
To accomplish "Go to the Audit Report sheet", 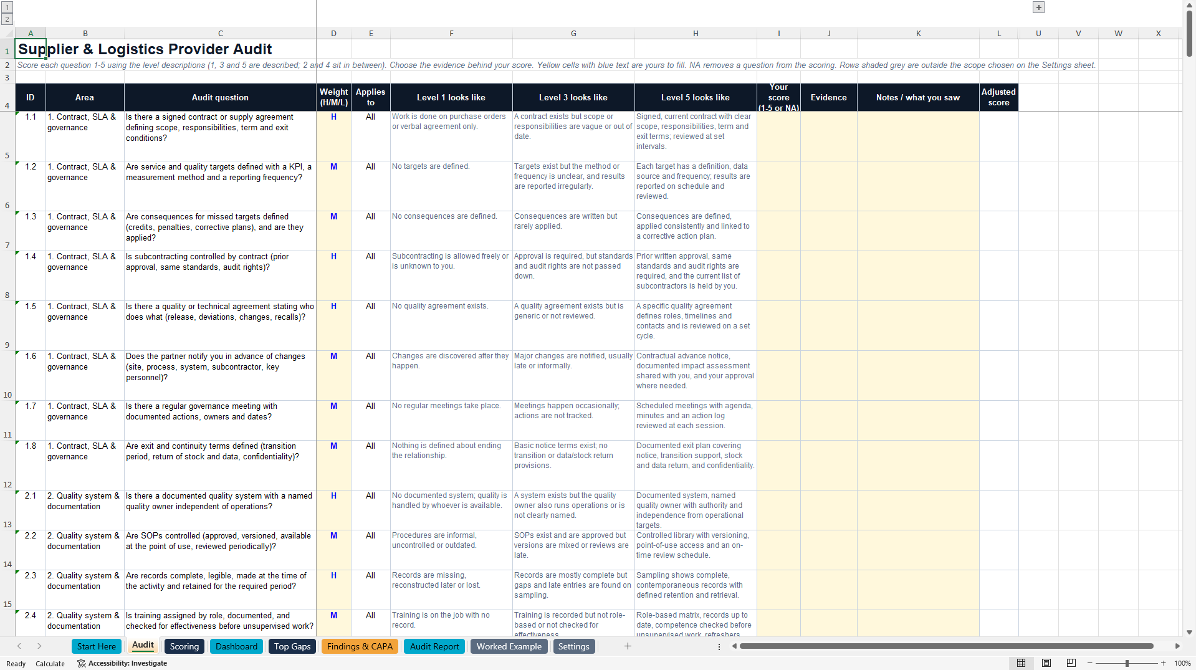I will [x=434, y=646].
